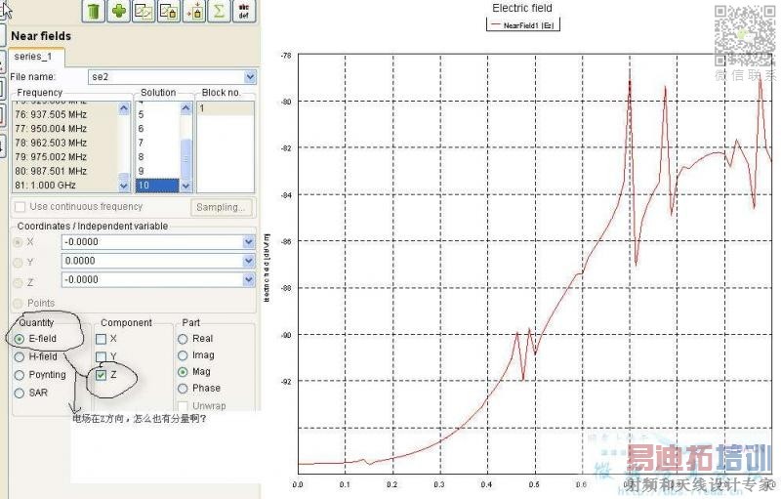Check the Y component checkbox
The width and height of the screenshot is (781, 499).
(x=102, y=356)
